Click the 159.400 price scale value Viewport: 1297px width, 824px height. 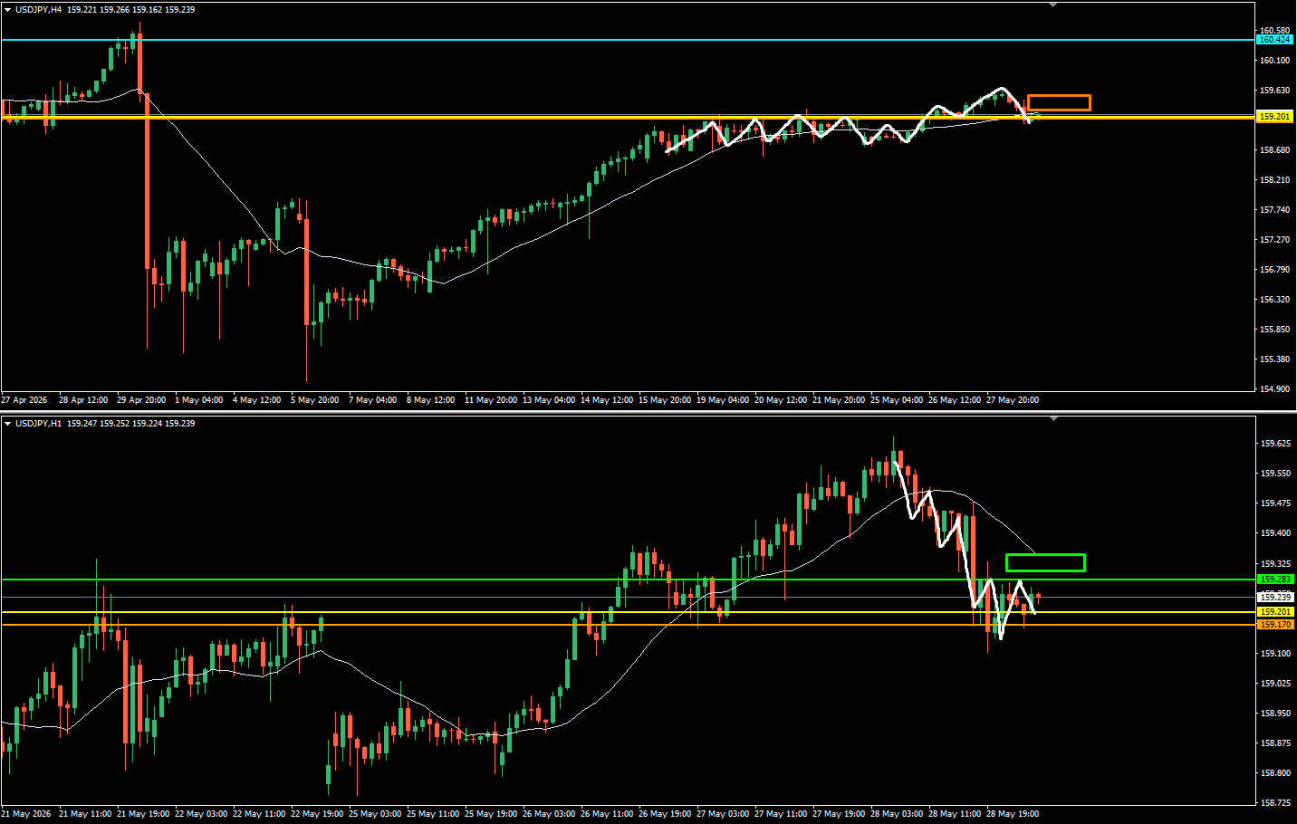(1275, 533)
